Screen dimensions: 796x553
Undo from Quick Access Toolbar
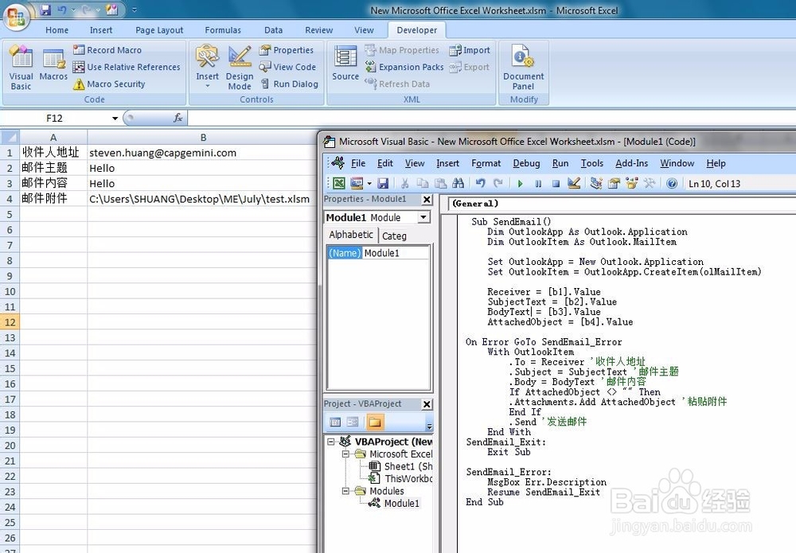(x=61, y=10)
